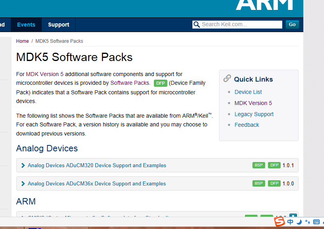Screen dimensions: 324x229
Task: Click the magnifier icon in search box
Action: [196, 25]
